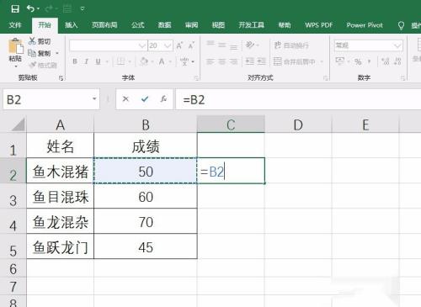The image size is (421, 307).
Task: Switch to the 公式 (Formulas) tab
Action: click(x=138, y=25)
